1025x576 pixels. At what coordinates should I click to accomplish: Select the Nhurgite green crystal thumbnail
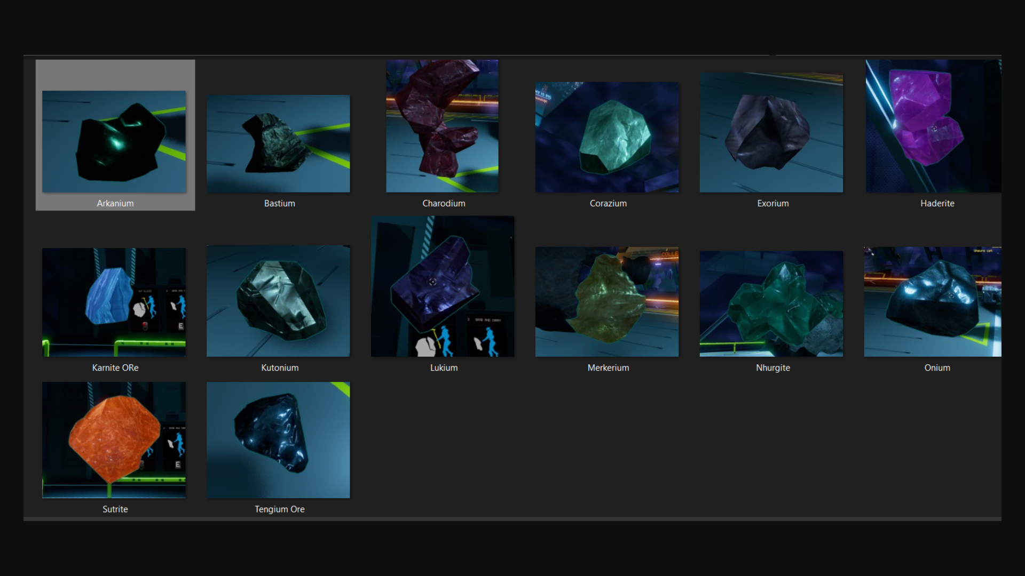tap(771, 304)
